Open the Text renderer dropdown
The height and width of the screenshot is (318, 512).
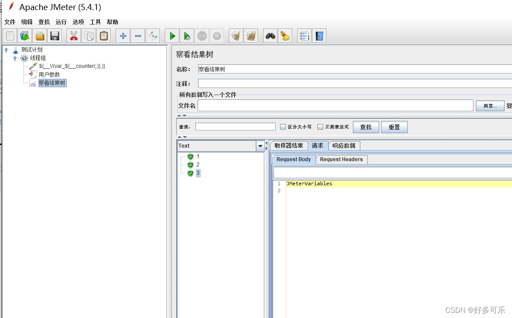[260, 146]
